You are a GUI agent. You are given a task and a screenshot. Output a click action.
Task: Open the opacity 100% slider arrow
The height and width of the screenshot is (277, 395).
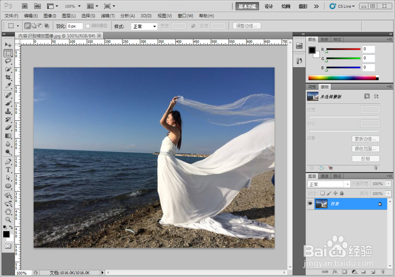click(389, 184)
